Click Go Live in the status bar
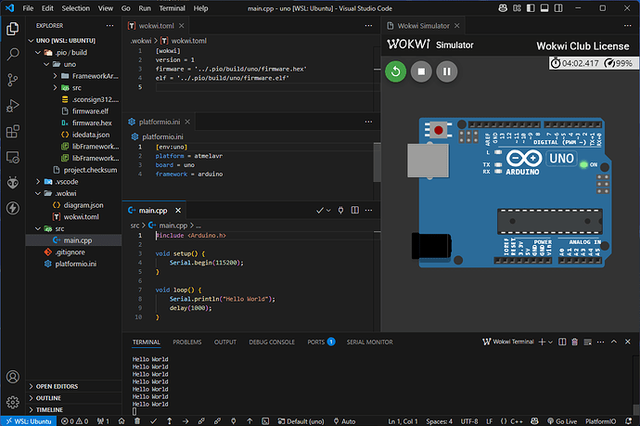 (x=562, y=421)
